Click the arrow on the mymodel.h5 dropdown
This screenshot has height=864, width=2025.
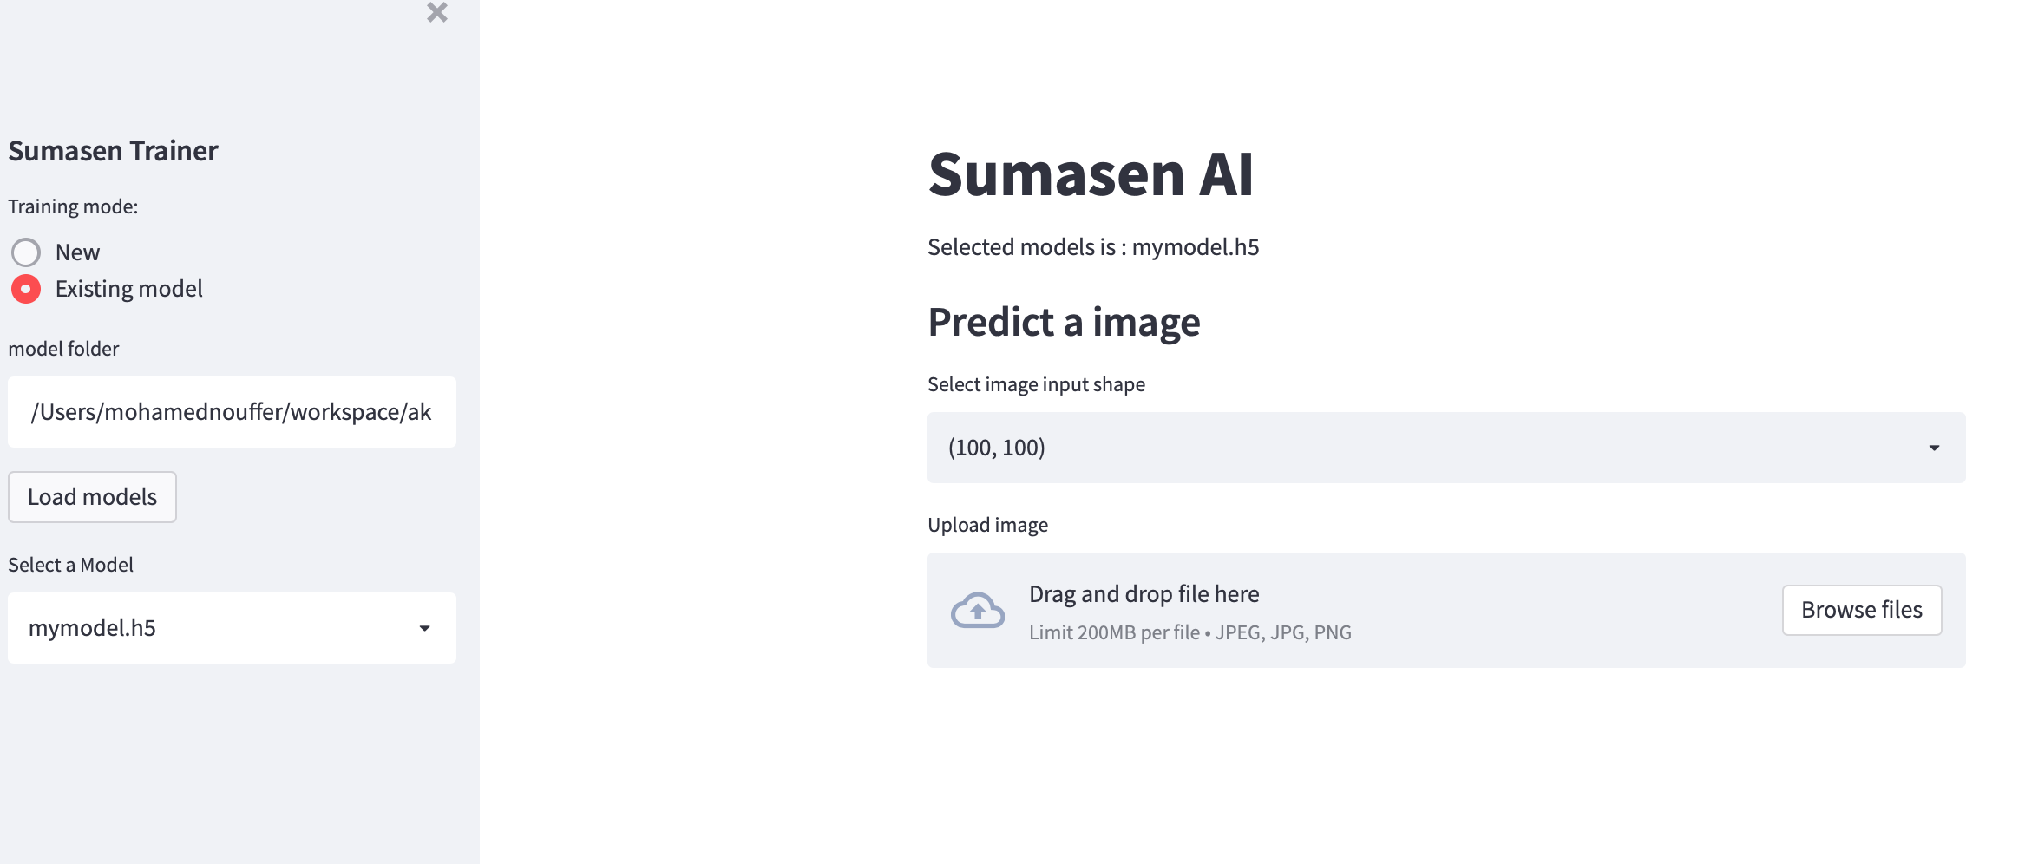[424, 628]
